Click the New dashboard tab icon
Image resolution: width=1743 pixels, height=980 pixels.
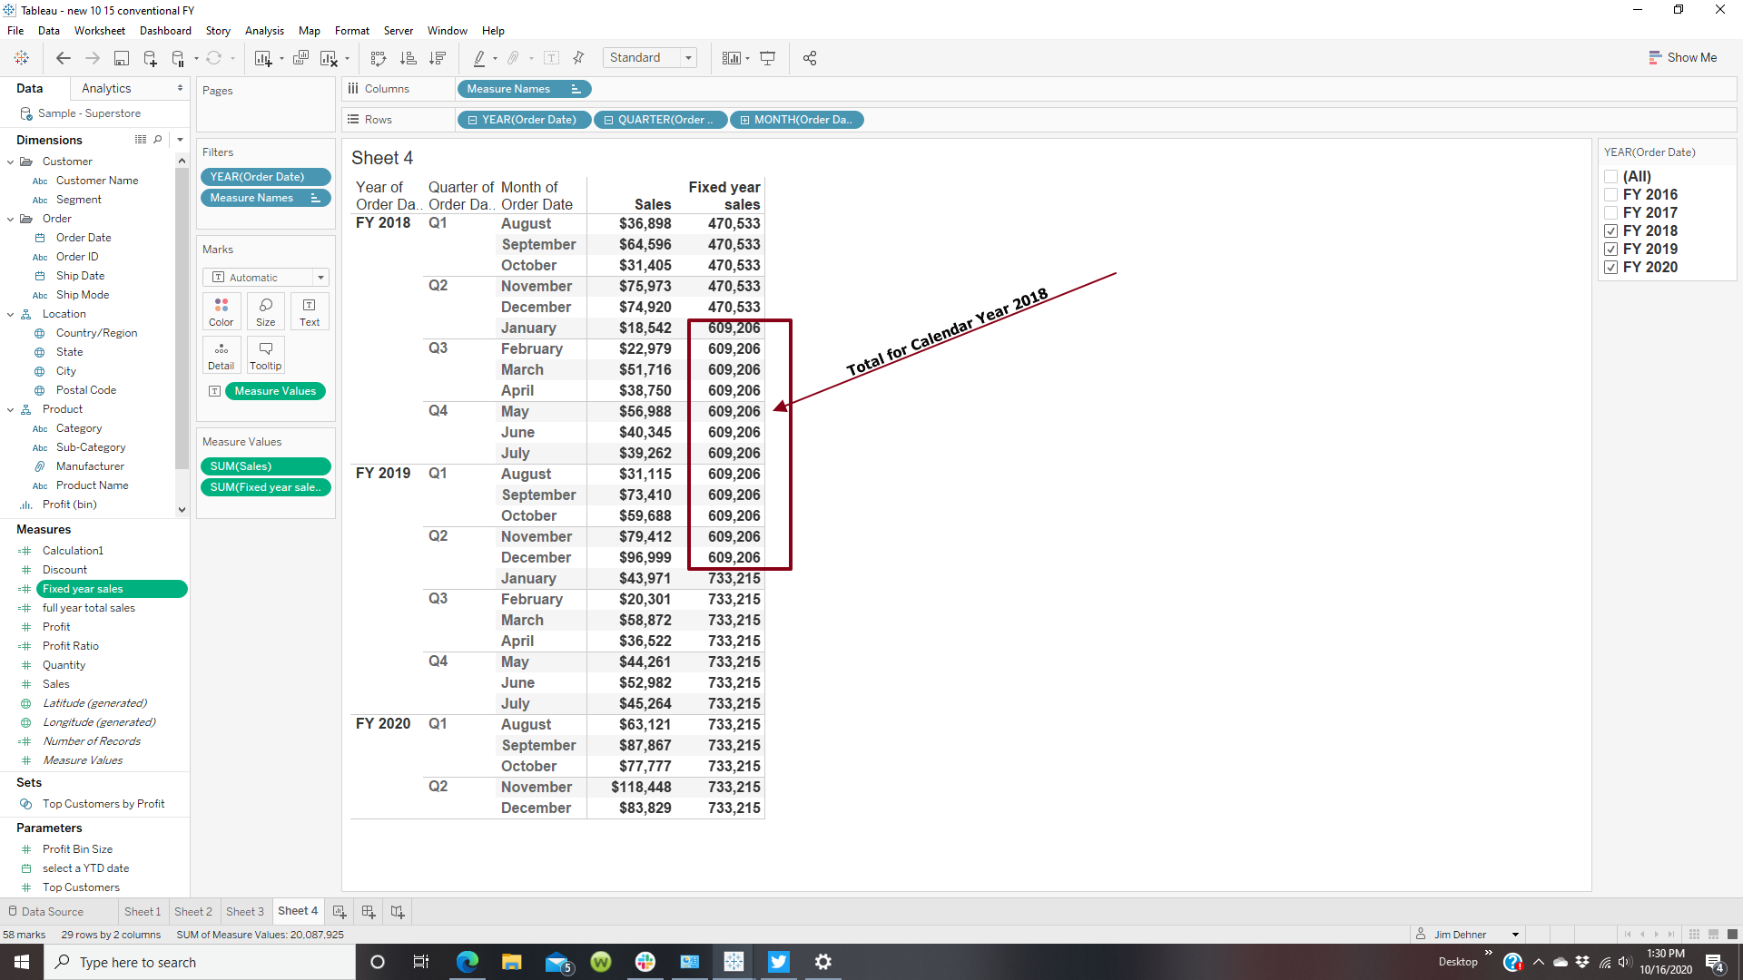click(x=369, y=911)
